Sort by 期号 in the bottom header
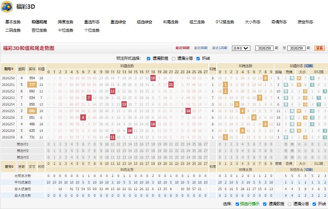The image size is (328, 209). (x=9, y=166)
